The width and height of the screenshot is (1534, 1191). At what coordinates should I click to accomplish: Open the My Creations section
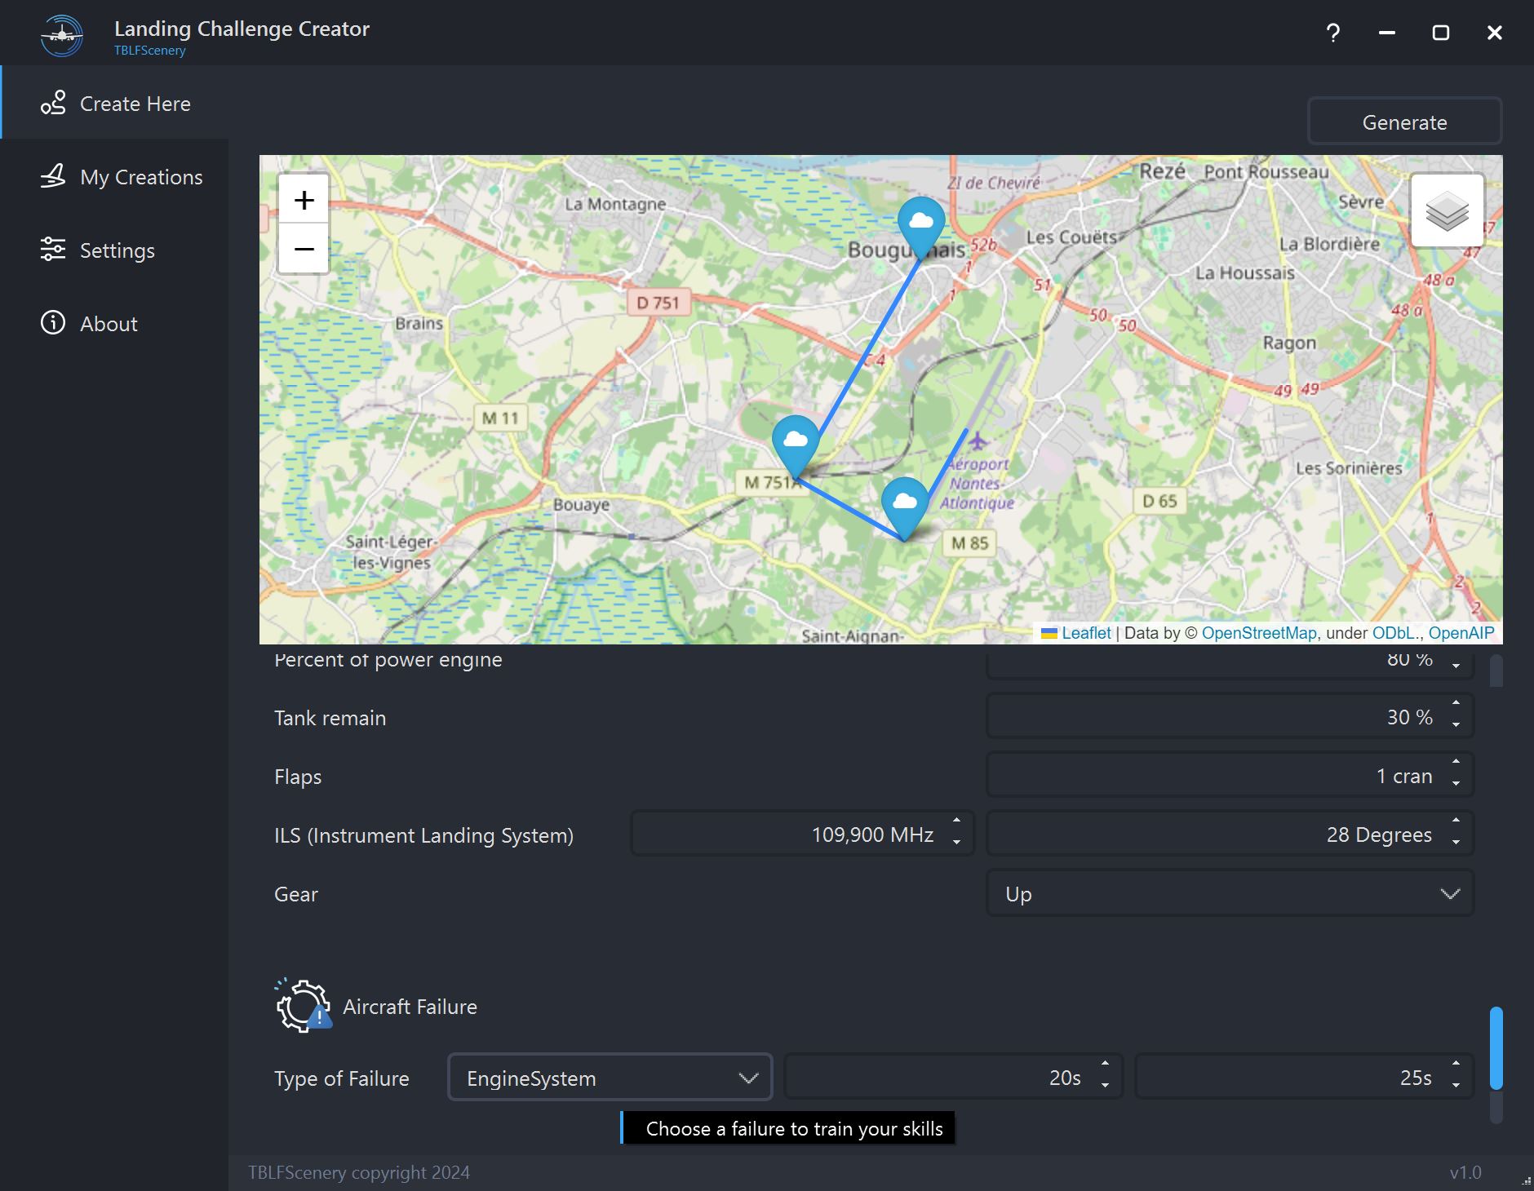[140, 177]
